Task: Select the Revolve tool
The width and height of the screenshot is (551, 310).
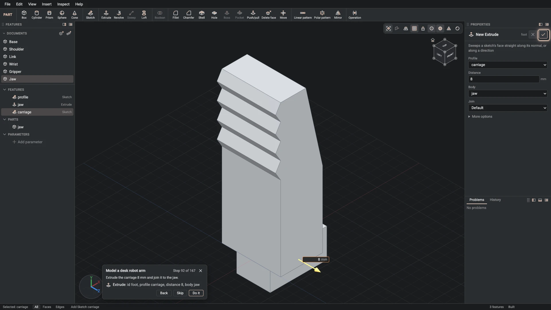Action: click(x=119, y=15)
